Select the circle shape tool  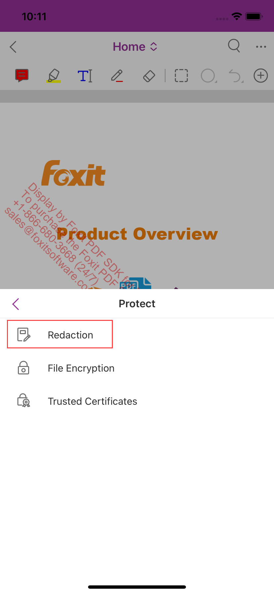click(x=208, y=76)
